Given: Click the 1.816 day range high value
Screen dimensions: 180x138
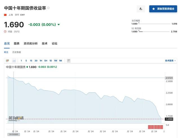Looking at the screenshot, I should 174,24.
